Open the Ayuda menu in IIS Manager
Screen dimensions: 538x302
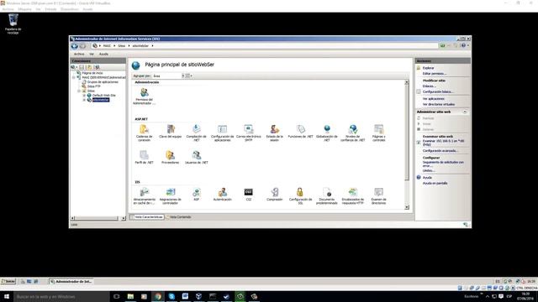click(103, 54)
